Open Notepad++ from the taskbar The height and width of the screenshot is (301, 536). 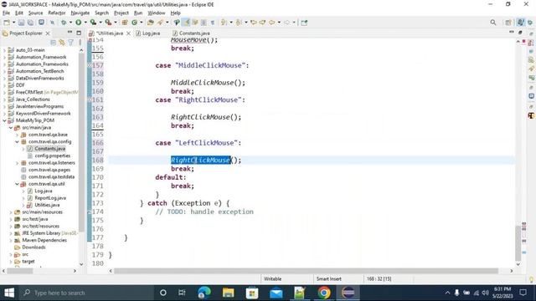tap(300, 293)
